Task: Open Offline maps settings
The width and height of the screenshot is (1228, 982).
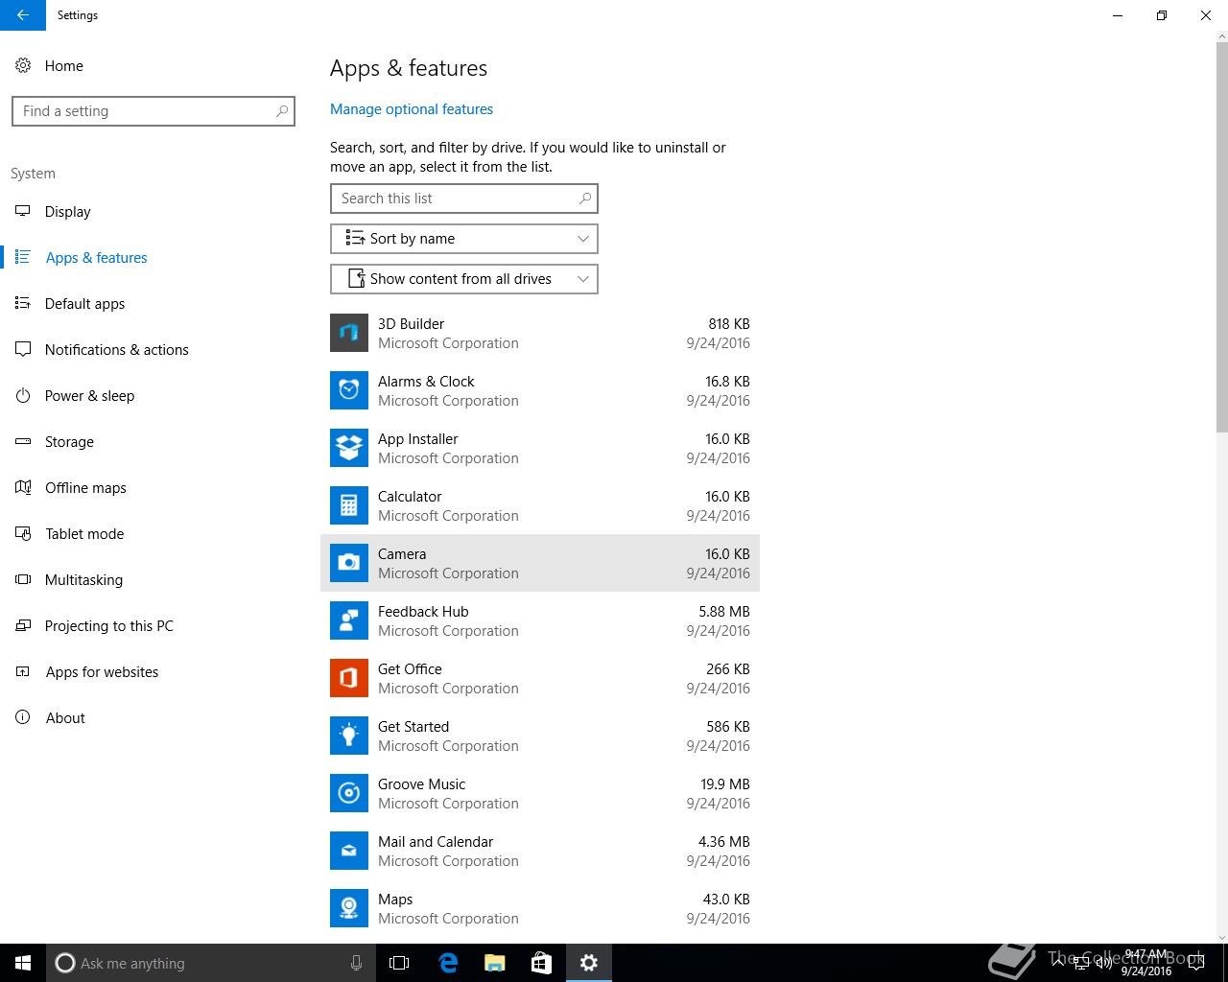Action: [x=86, y=487]
